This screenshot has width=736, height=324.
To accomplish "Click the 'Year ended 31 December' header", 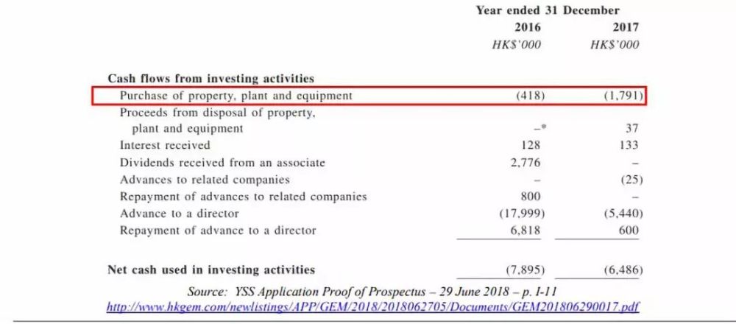I will coord(547,10).
